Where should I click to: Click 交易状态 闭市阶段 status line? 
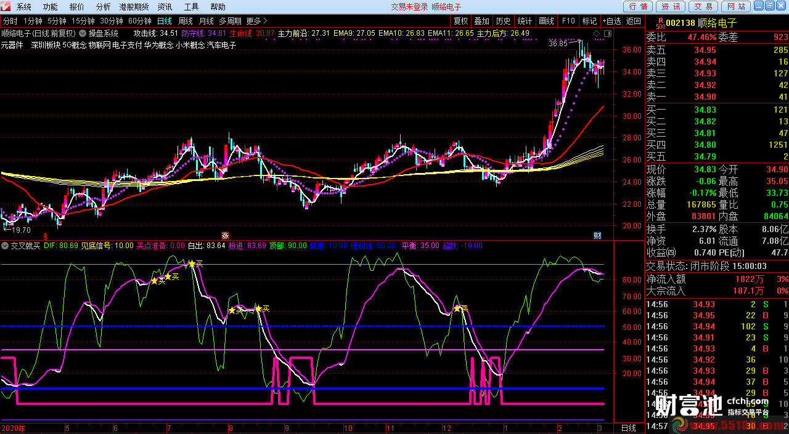click(x=706, y=267)
